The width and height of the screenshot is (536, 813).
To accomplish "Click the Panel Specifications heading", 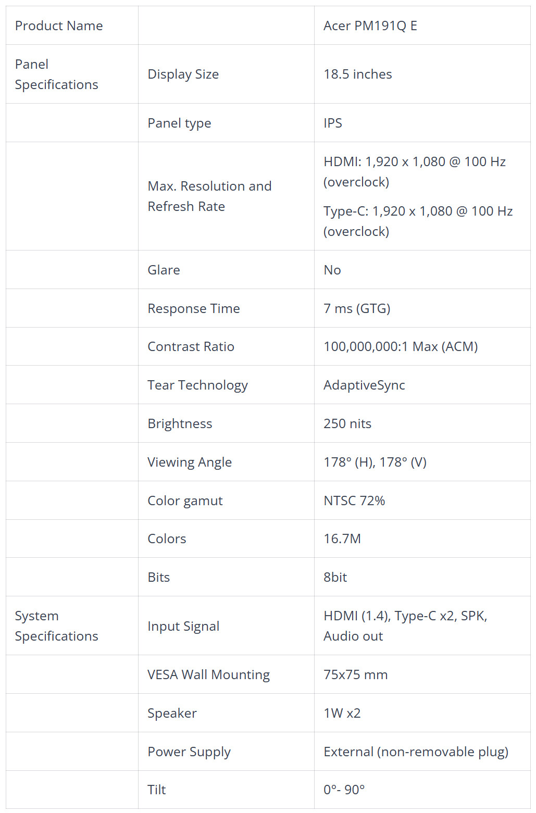I will point(57,74).
